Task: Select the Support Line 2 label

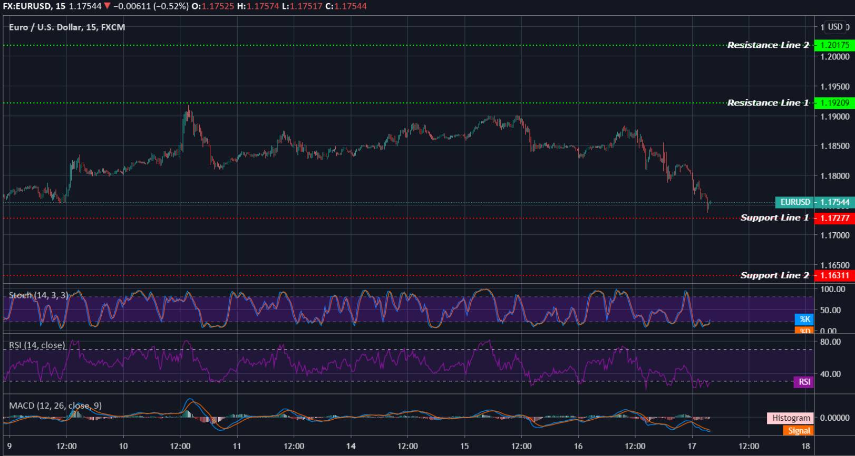Action: coord(774,275)
